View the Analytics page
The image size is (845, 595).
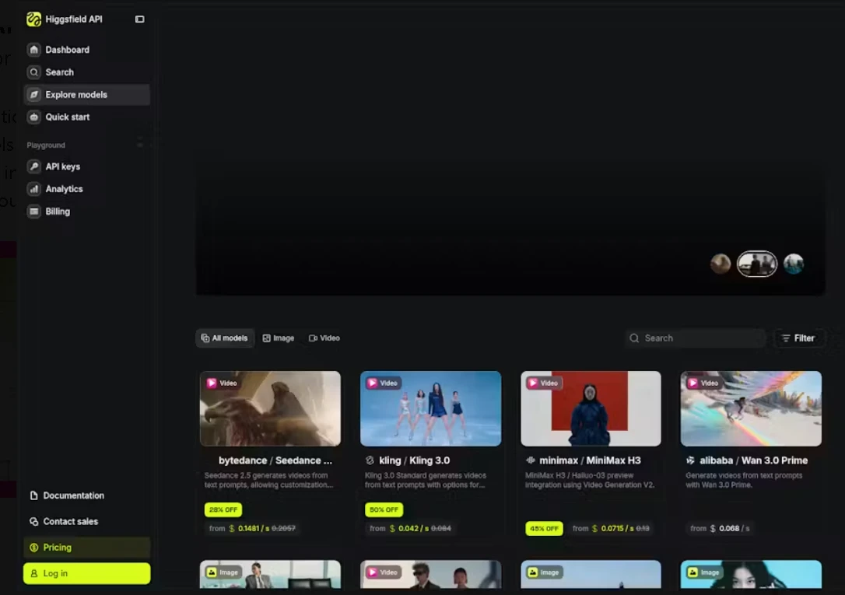tap(87, 189)
